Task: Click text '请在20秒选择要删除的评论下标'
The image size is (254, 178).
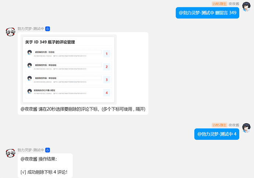Action: click(x=69, y=109)
